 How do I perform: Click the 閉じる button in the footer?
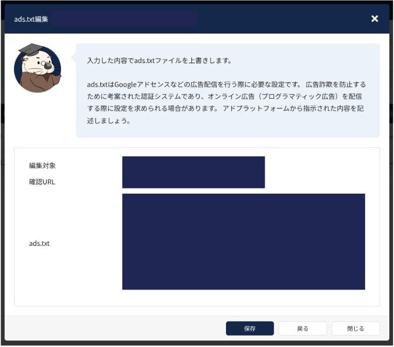pos(355,328)
